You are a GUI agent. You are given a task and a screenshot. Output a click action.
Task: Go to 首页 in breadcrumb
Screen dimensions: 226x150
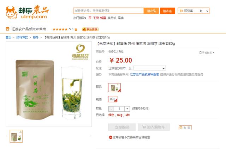click(x=8, y=37)
